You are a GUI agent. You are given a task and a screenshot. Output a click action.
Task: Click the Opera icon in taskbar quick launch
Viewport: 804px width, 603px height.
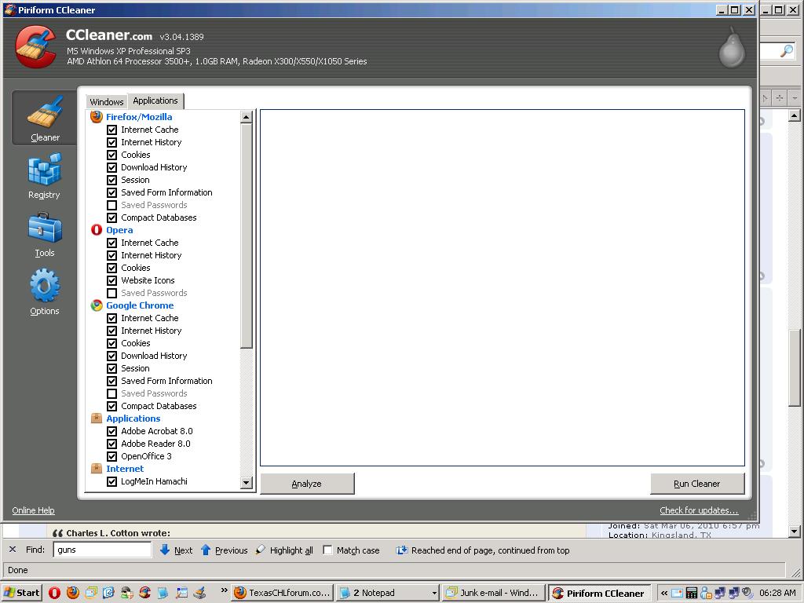54,593
